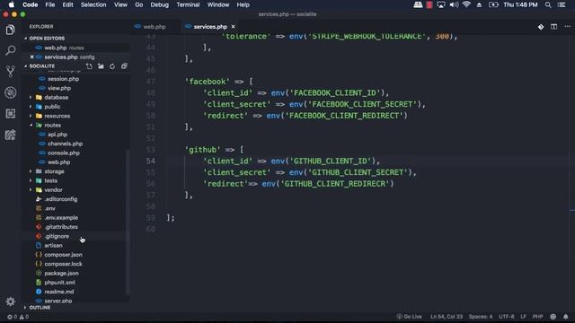The image size is (575, 323).
Task: Open the macOS notification center icon
Action: click(x=562, y=4)
